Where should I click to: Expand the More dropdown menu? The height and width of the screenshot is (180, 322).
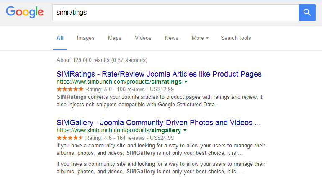pos(200,38)
